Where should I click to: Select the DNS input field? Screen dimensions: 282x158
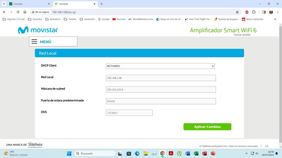pos(129,113)
